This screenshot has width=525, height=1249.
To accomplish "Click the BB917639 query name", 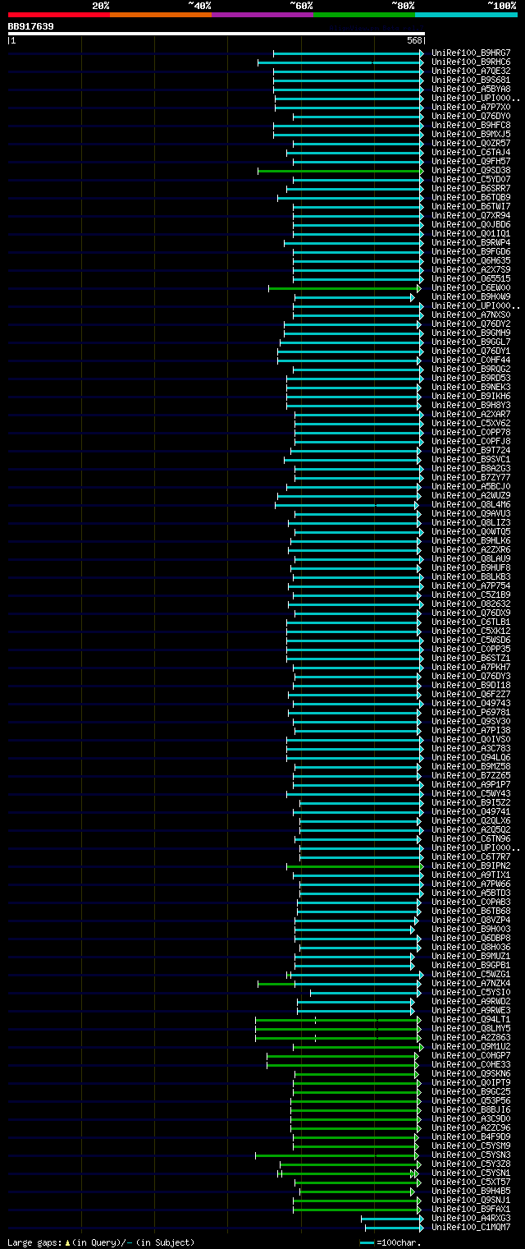I will pyautogui.click(x=31, y=26).
